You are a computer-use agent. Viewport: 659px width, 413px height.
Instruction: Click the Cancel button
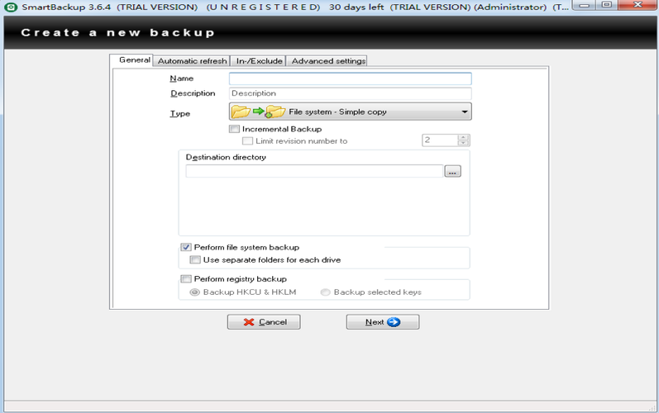pyautogui.click(x=264, y=322)
